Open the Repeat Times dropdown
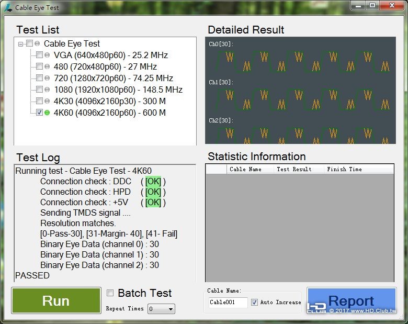Image resolution: width=408 pixels, height=324 pixels. coord(161,309)
